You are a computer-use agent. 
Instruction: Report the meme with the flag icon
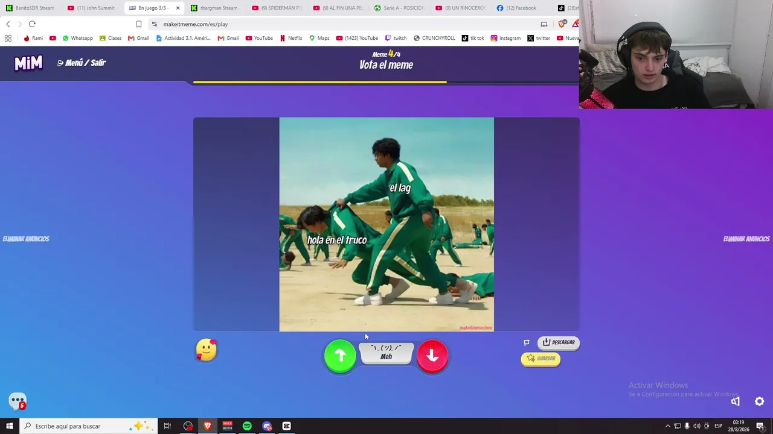(x=527, y=342)
